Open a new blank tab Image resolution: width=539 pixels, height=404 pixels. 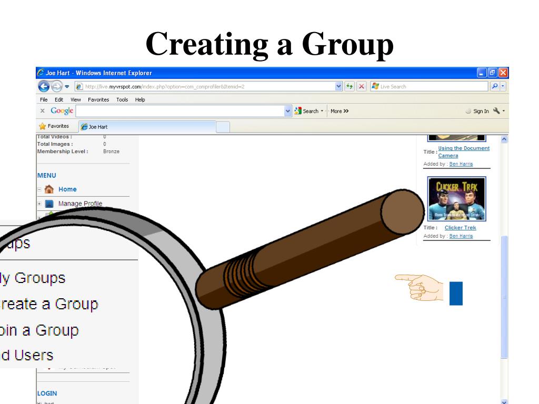223,127
